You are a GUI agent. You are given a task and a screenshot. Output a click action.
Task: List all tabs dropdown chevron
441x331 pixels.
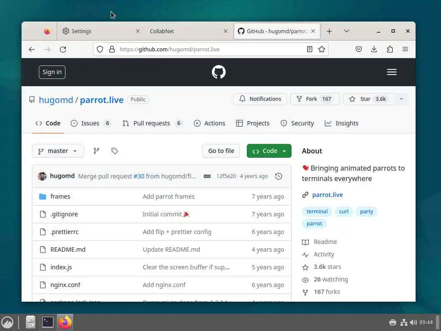pyautogui.click(x=347, y=31)
